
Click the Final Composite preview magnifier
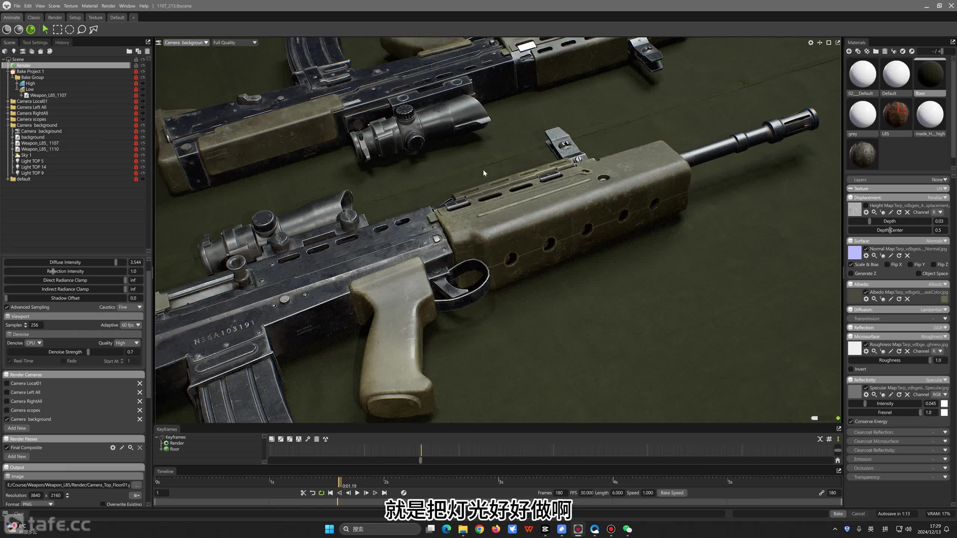pyautogui.click(x=131, y=448)
